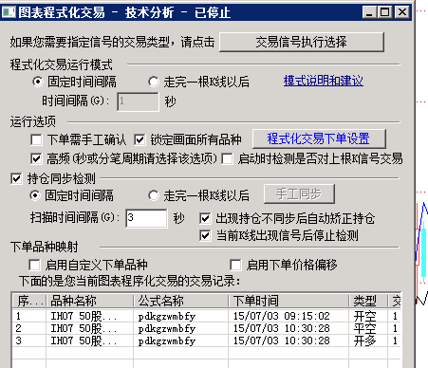The image size is (428, 368).
Task: Enable 下单需手工确认 checkbox
Action: coord(36,139)
